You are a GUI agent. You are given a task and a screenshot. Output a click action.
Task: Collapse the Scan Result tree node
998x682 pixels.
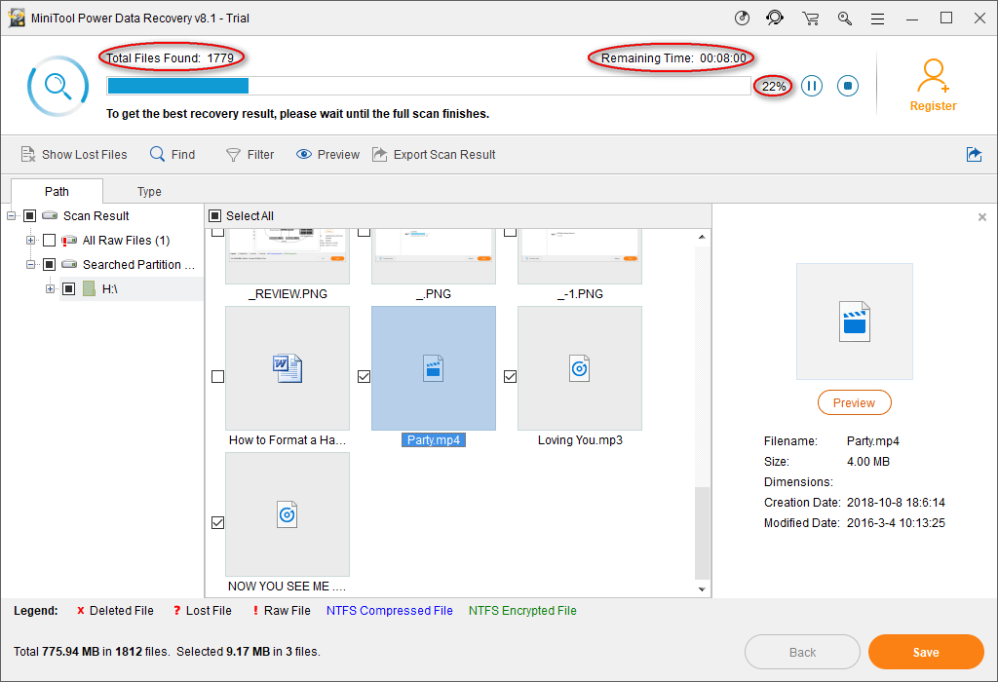pyautogui.click(x=11, y=215)
